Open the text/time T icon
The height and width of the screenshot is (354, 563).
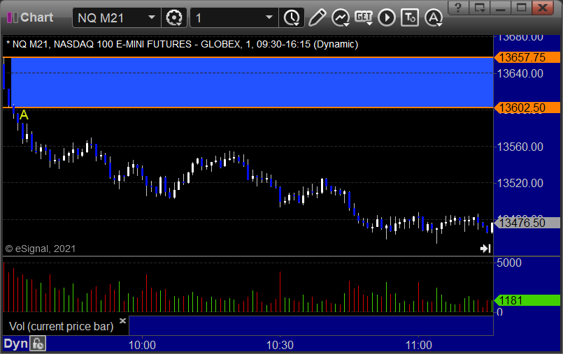[x=410, y=17]
